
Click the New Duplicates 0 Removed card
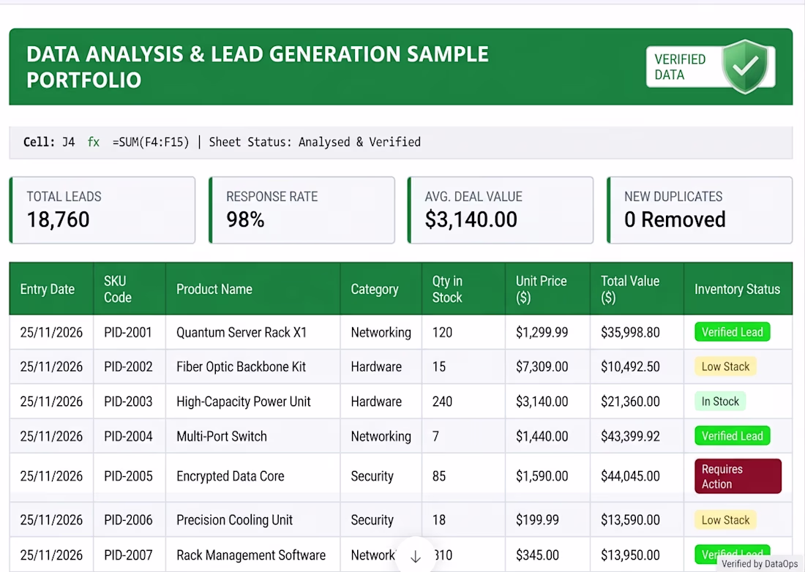(x=700, y=210)
